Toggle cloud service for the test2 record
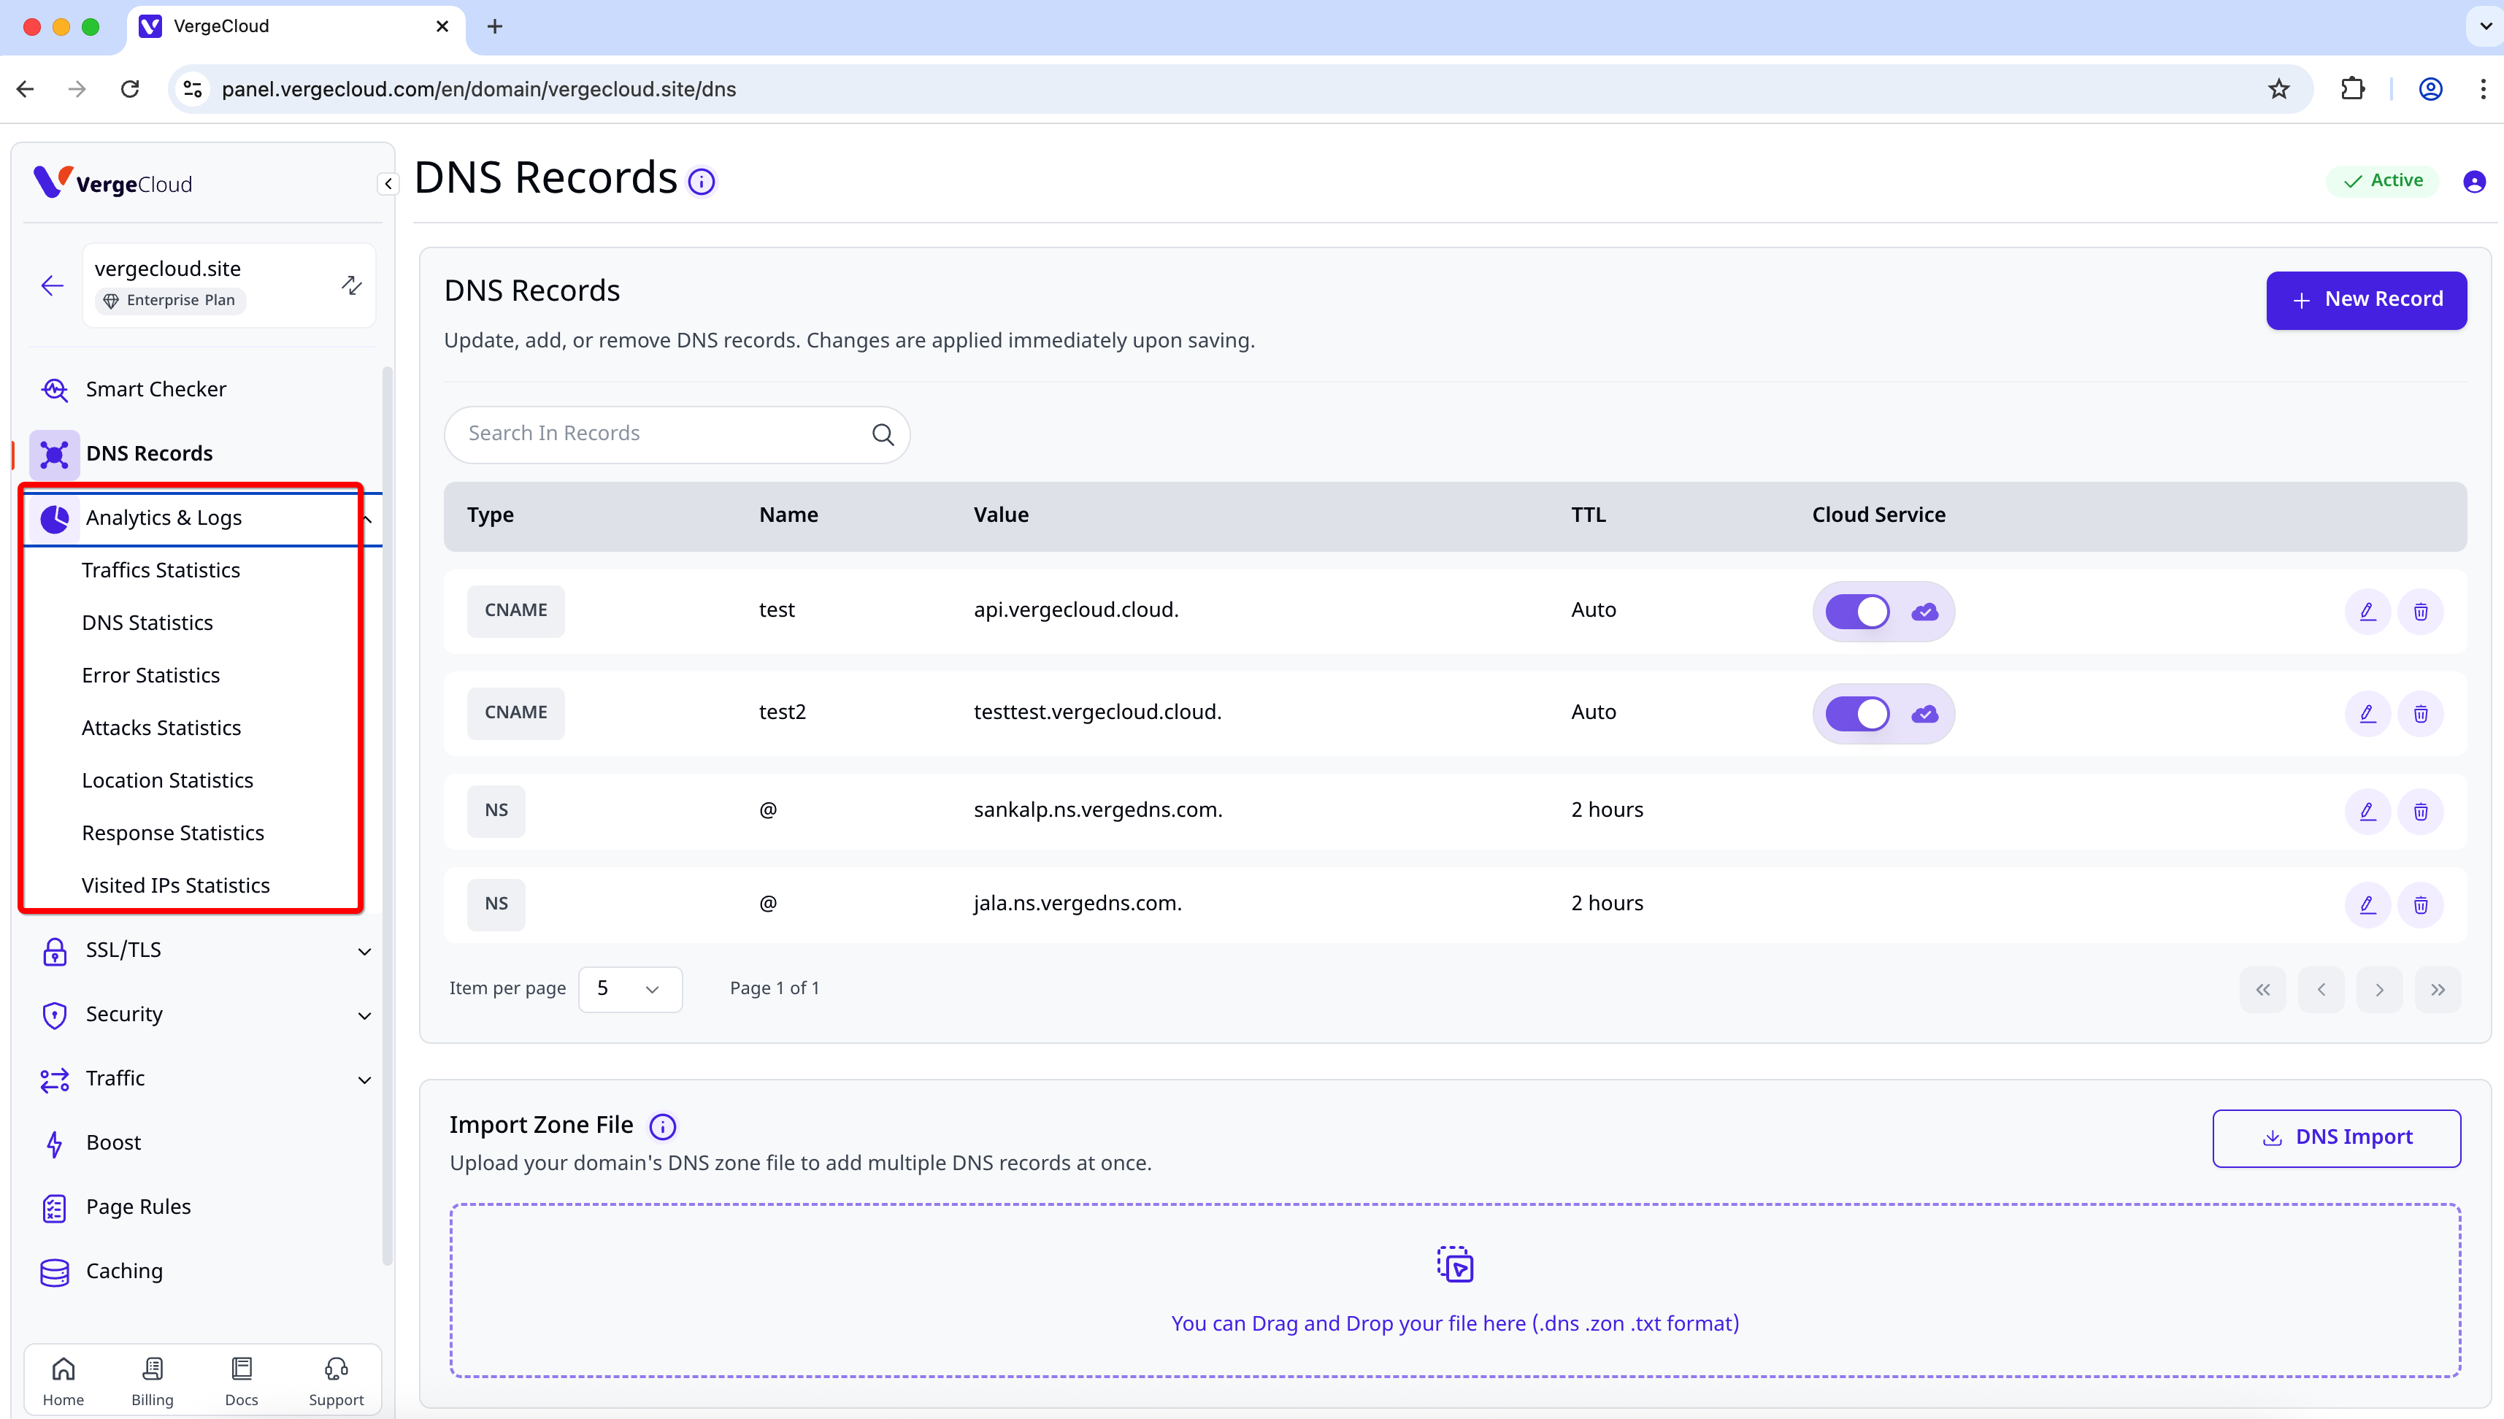2504x1419 pixels. [1856, 715]
